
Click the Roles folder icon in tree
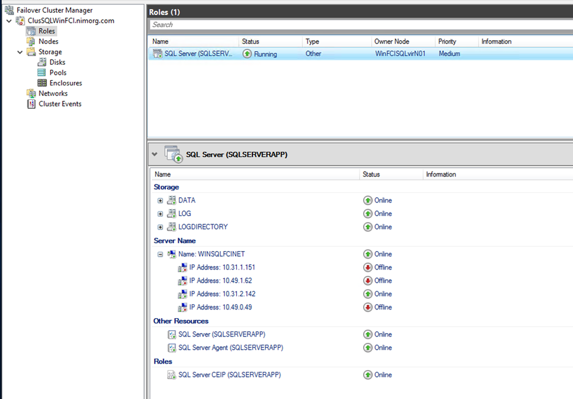point(31,31)
